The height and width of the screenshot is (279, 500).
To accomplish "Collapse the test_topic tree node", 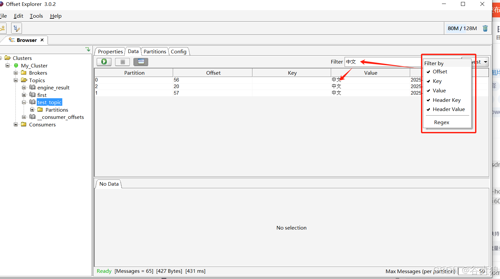I will pos(24,102).
